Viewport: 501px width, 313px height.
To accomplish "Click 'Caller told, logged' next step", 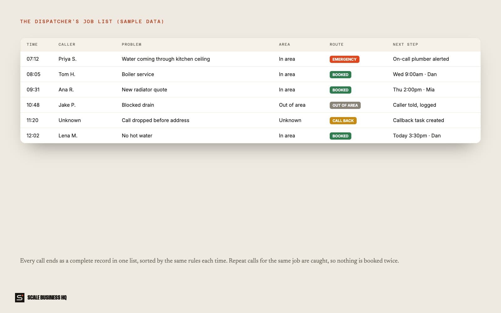I will point(414,105).
